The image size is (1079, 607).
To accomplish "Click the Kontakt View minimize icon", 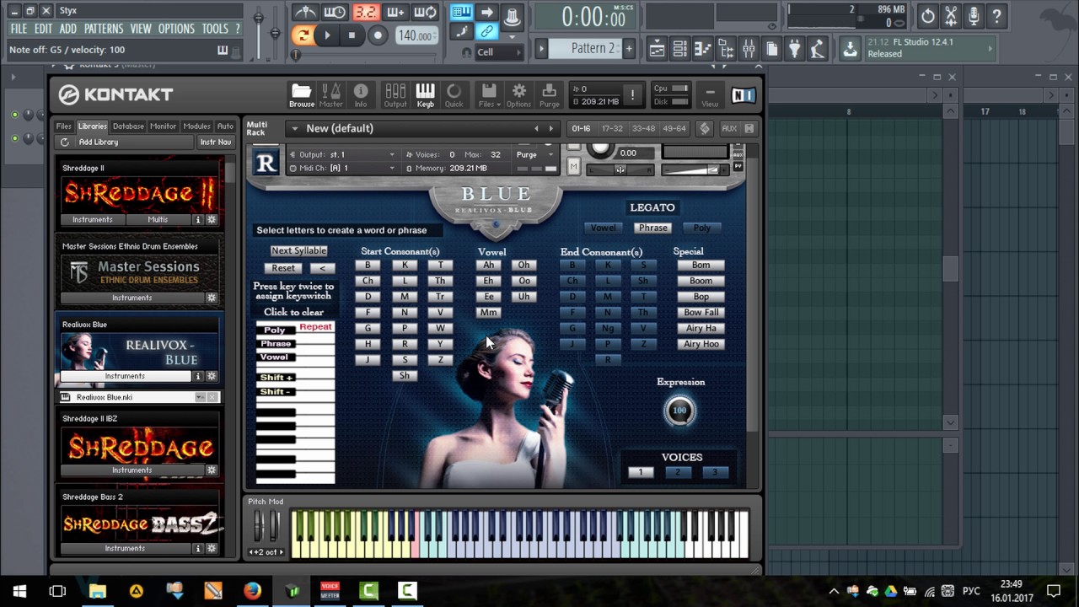I will tap(710, 95).
